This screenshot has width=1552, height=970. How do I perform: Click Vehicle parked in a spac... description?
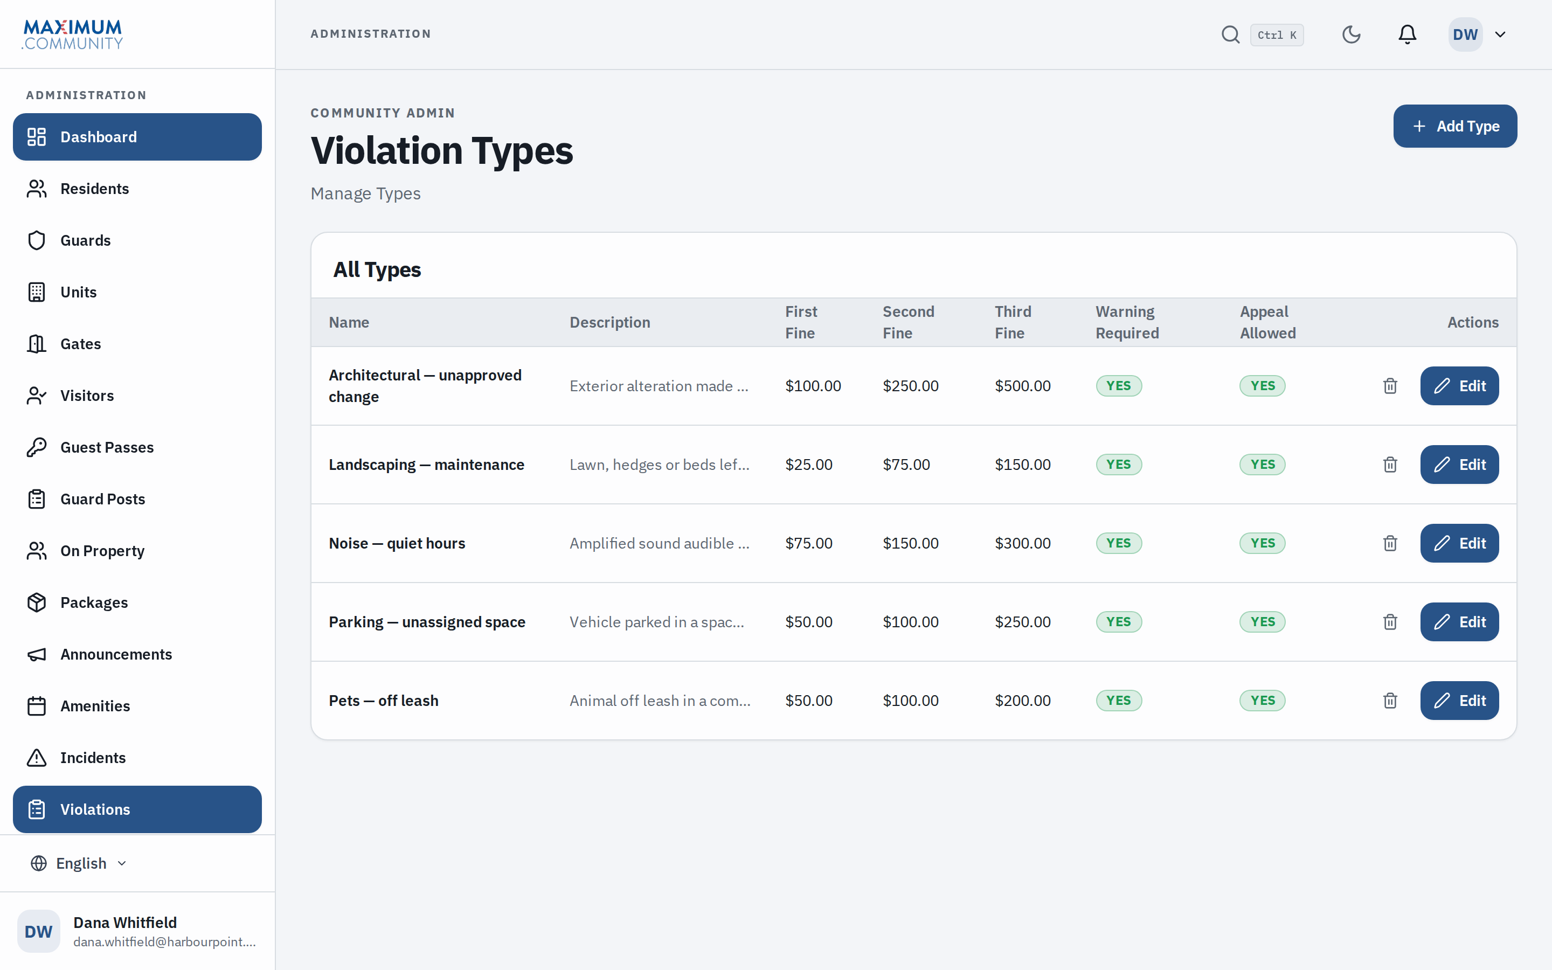tap(657, 622)
